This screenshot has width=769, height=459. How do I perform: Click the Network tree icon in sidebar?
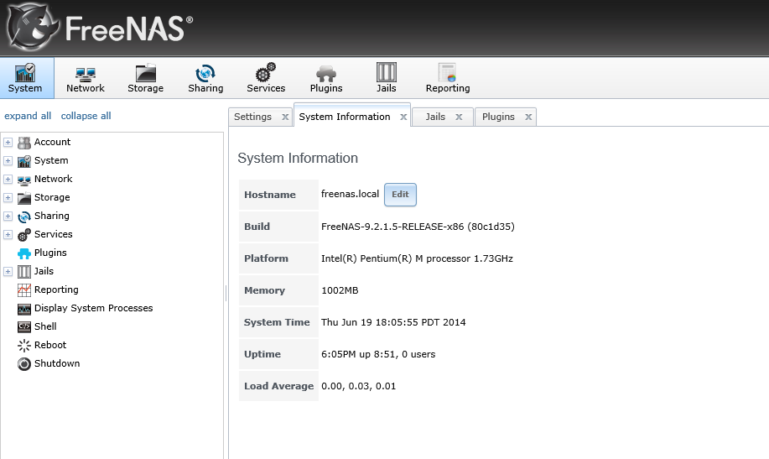pyautogui.click(x=24, y=180)
